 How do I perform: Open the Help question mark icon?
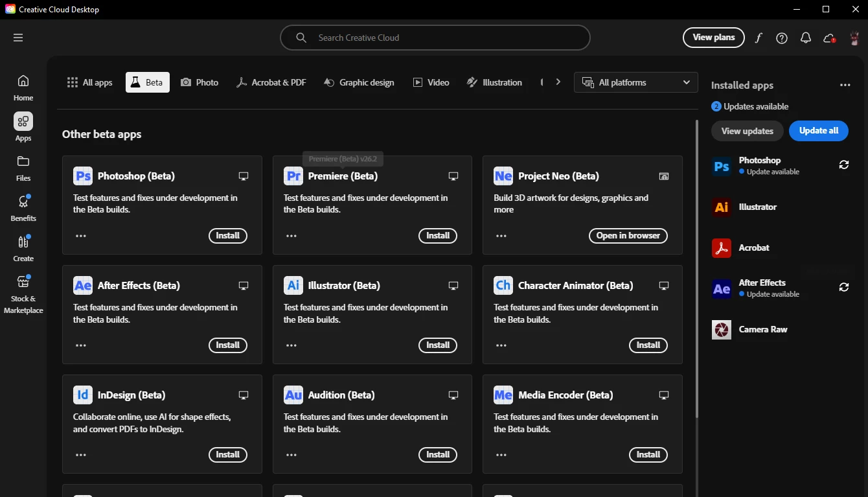pyautogui.click(x=782, y=38)
